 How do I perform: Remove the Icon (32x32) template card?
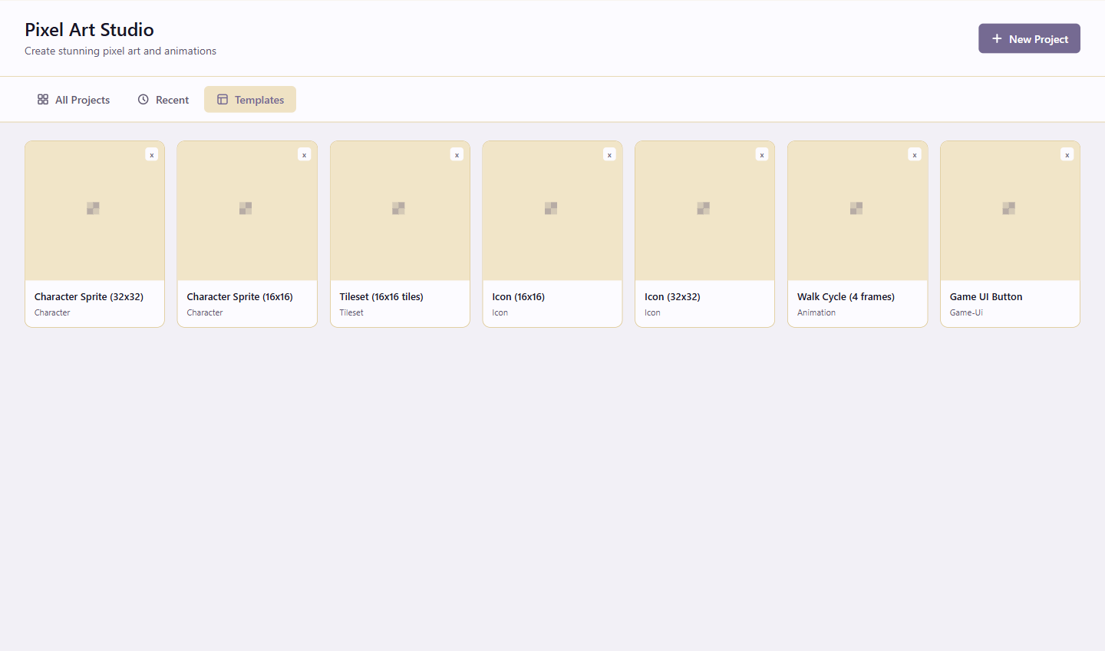pos(762,154)
